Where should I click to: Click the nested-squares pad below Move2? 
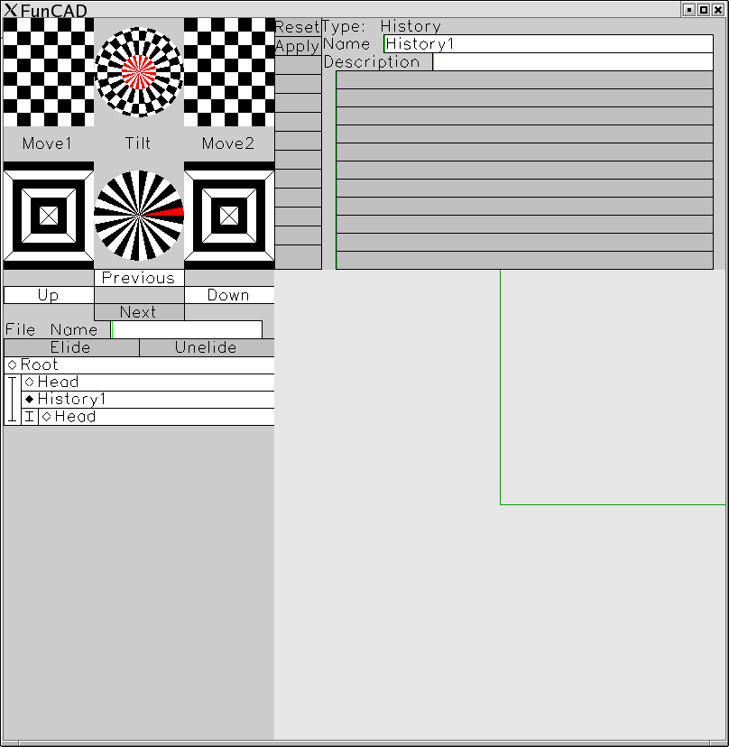pyautogui.click(x=229, y=216)
